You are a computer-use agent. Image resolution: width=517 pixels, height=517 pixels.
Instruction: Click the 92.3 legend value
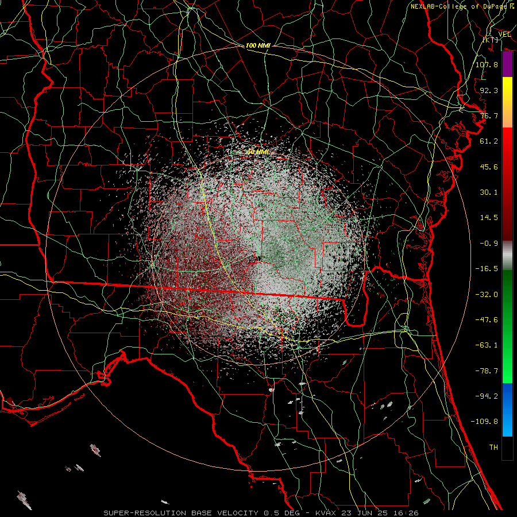tap(489, 90)
